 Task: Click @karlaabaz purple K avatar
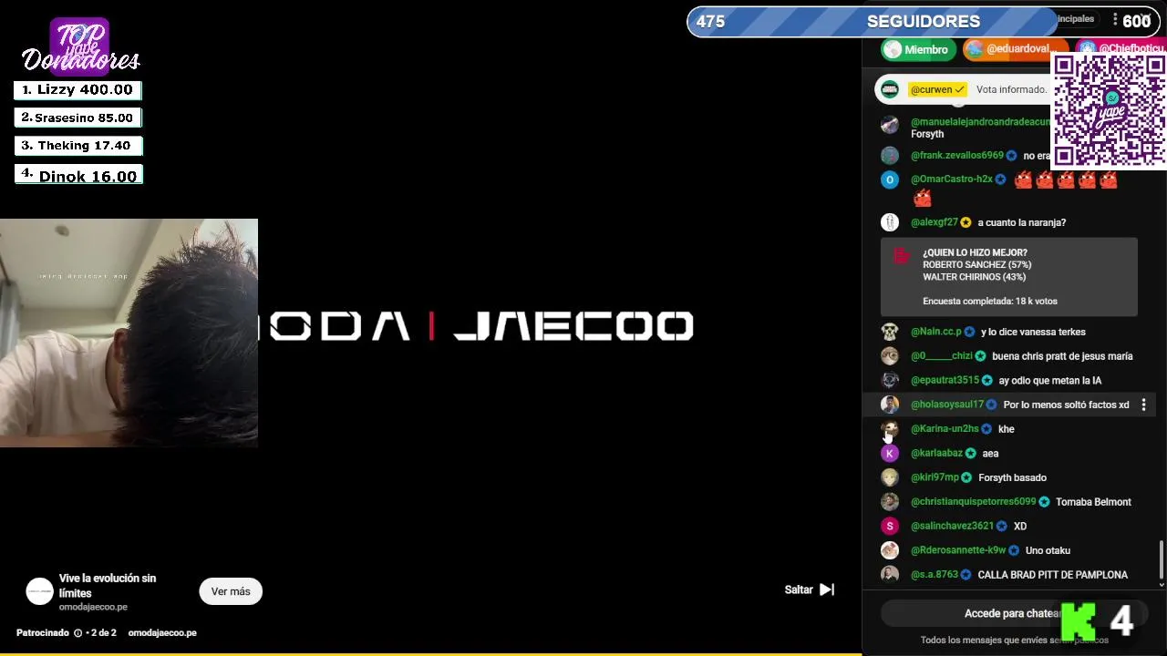890,453
